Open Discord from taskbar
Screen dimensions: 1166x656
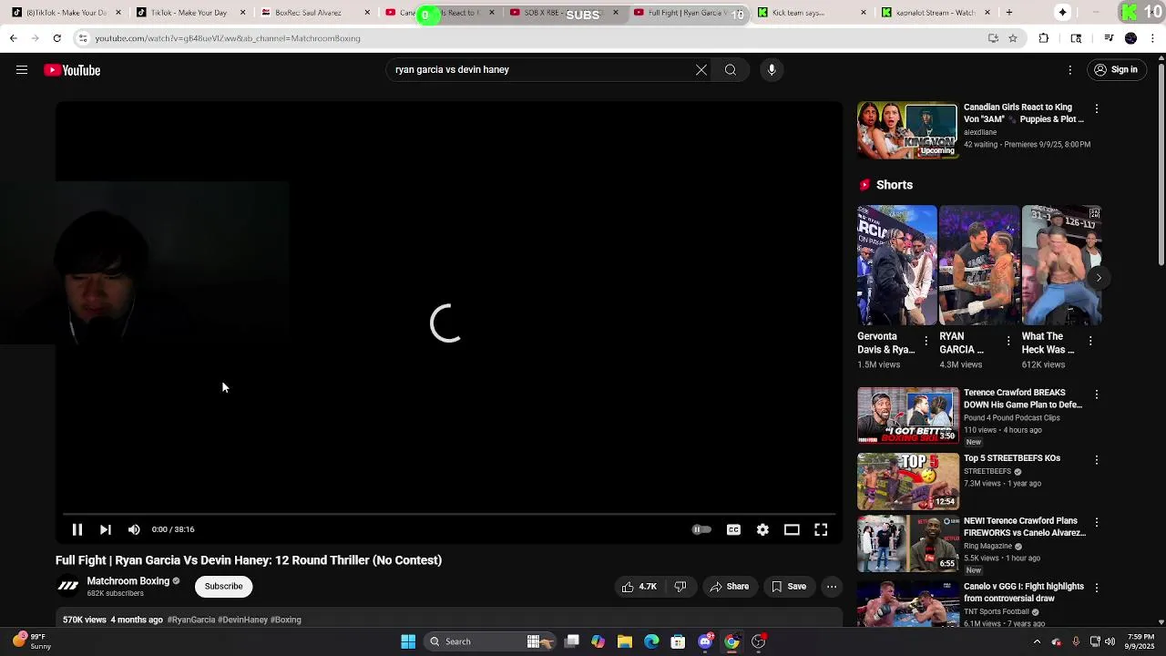coord(705,641)
